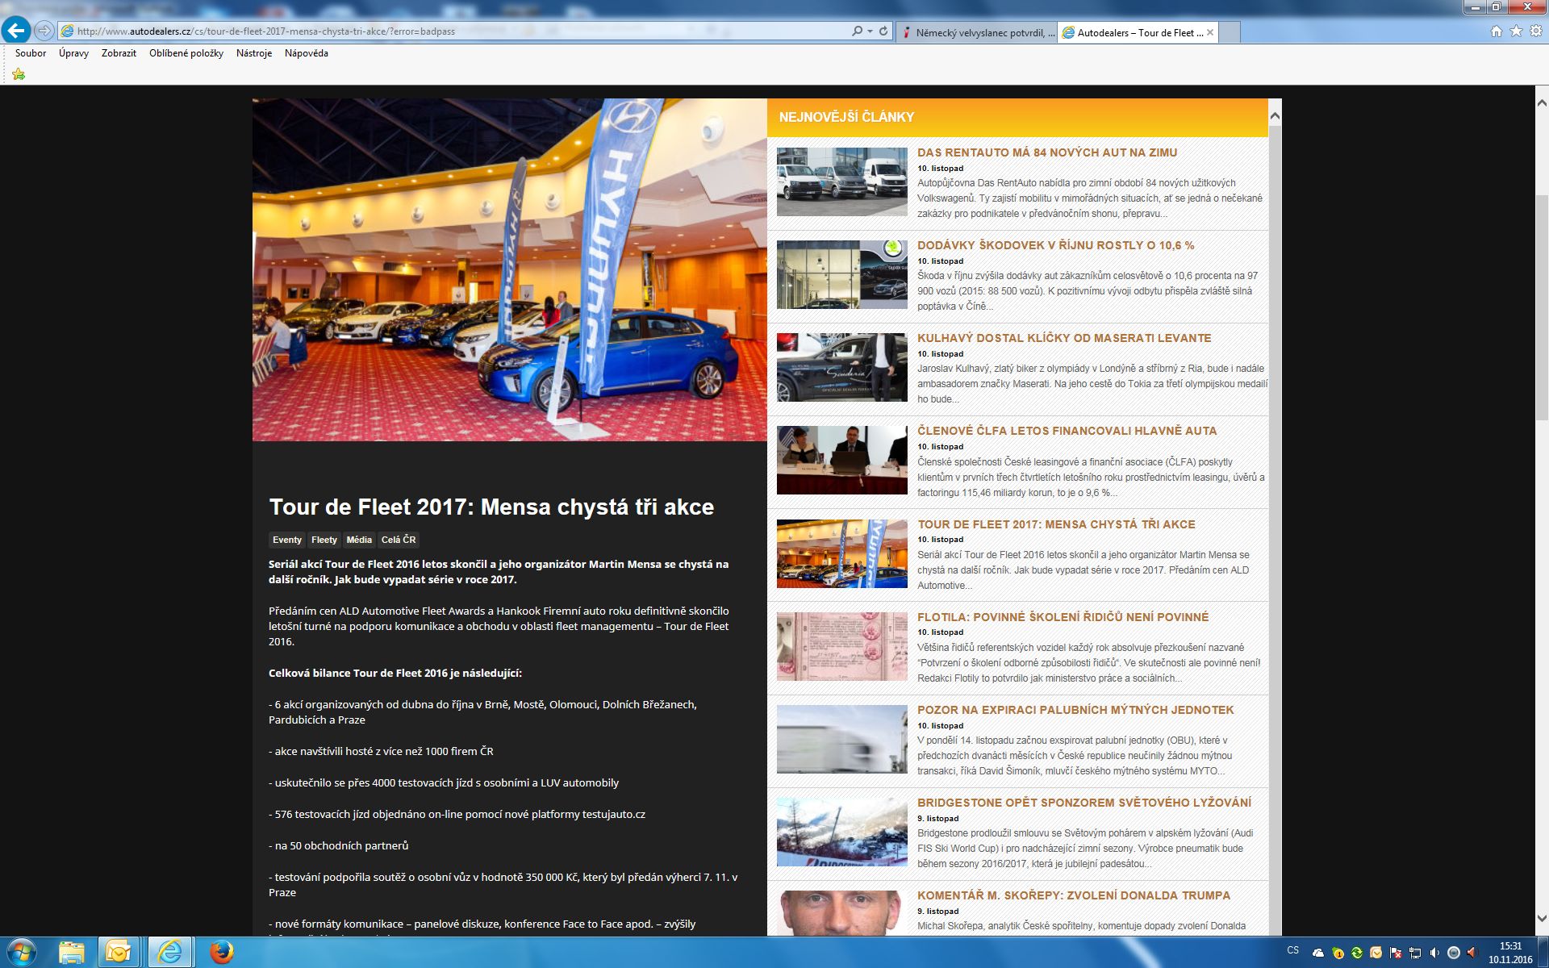Open Bridgestone opět sponzorem světového lyžování

pyautogui.click(x=1084, y=803)
